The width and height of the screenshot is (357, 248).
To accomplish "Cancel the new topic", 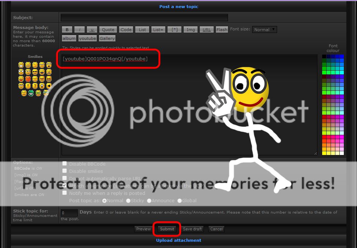I will [x=216, y=229].
